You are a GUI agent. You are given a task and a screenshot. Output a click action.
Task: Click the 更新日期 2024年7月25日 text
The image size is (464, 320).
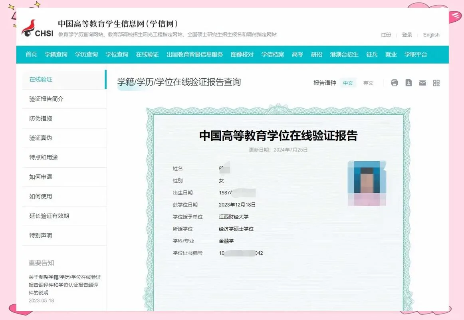pos(278,150)
